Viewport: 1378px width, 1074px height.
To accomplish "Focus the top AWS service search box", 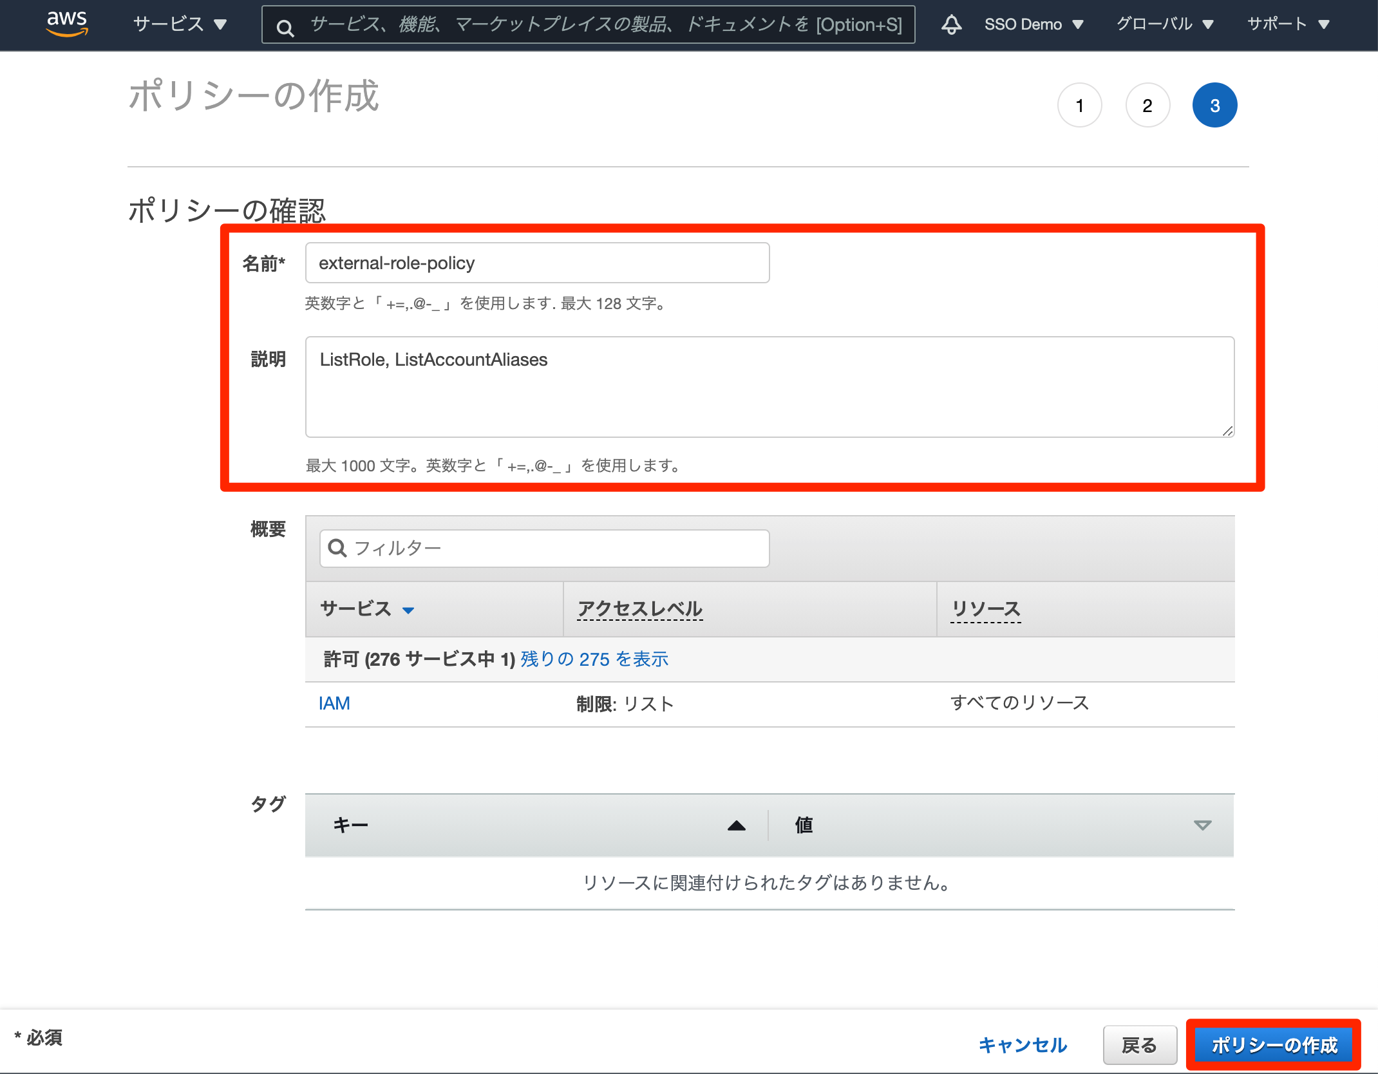I will 588,24.
